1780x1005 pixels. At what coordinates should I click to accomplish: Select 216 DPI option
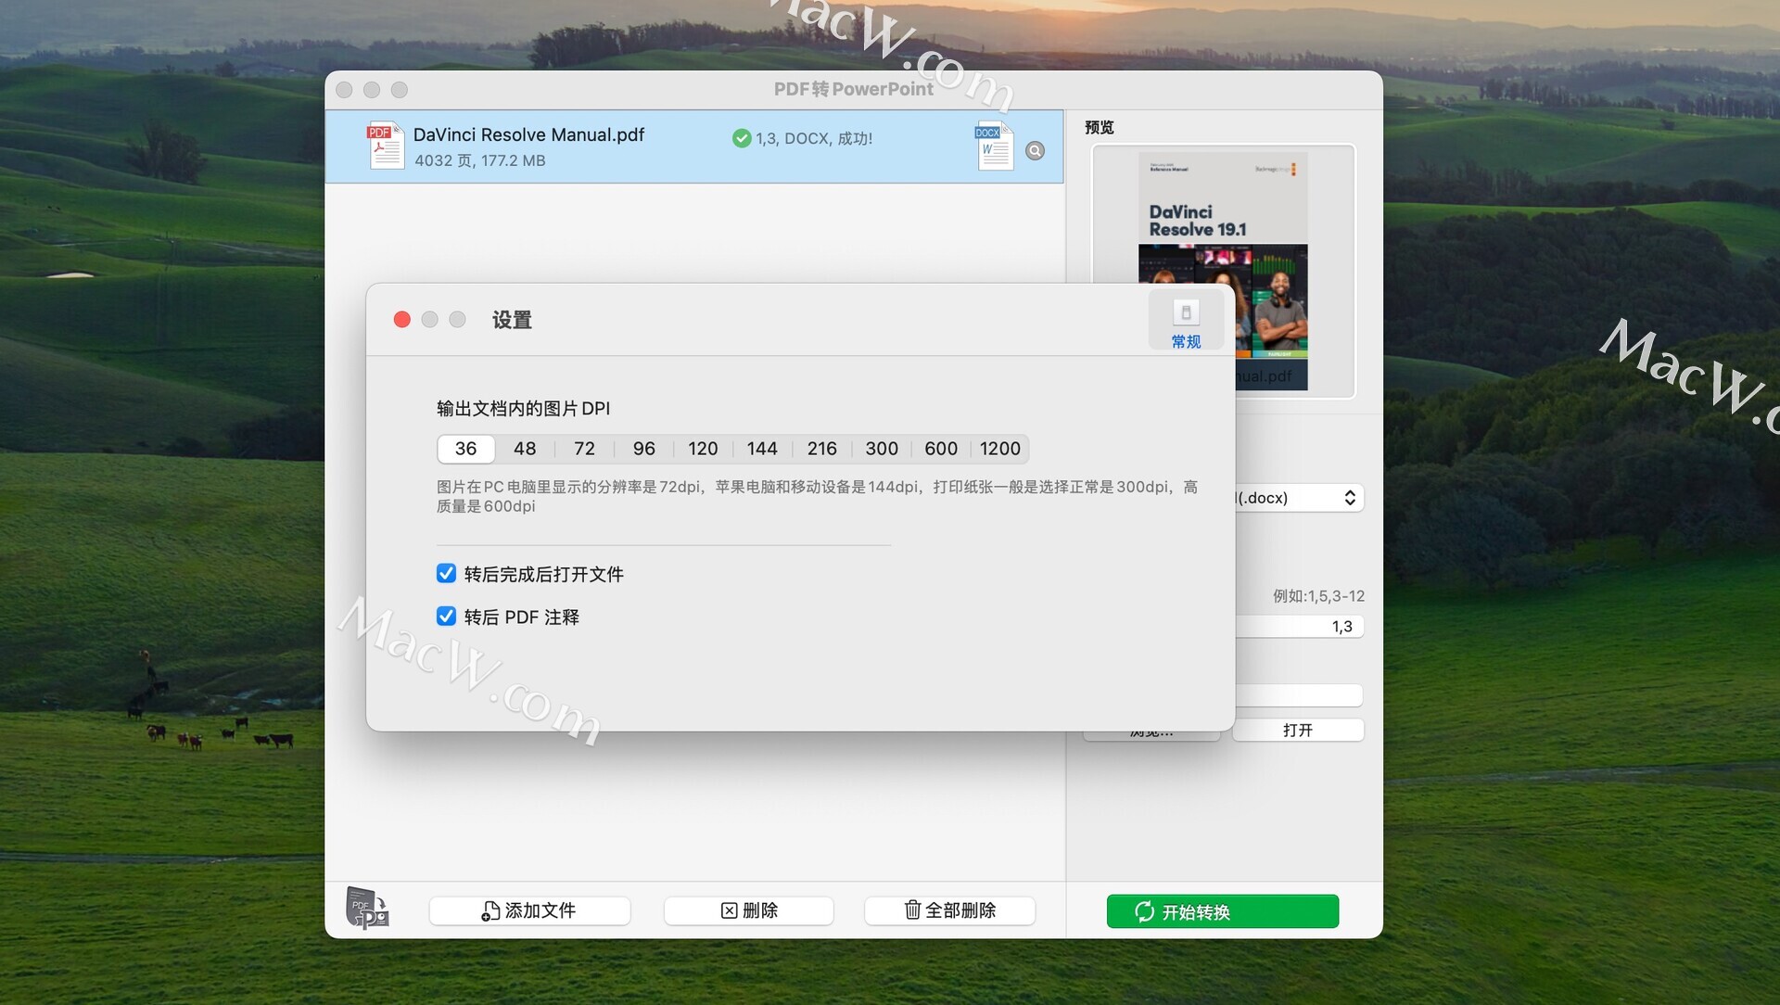821,449
